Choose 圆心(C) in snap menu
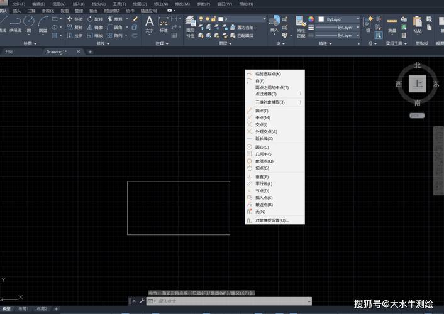The width and height of the screenshot is (444, 314). click(275, 147)
